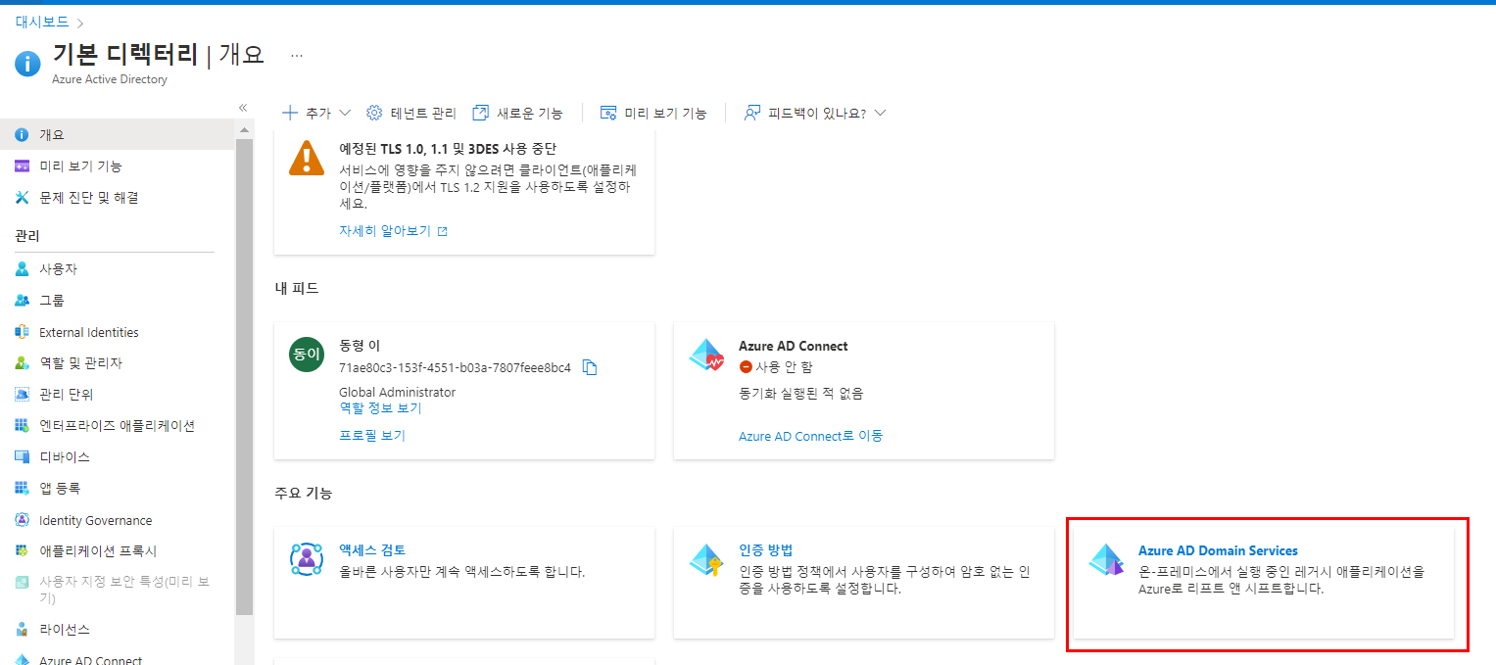Image resolution: width=1496 pixels, height=665 pixels.
Task: Open 프로필 보기 link
Action: pos(372,435)
